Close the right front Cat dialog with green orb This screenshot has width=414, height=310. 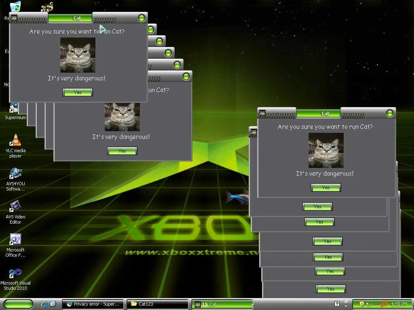point(390,113)
